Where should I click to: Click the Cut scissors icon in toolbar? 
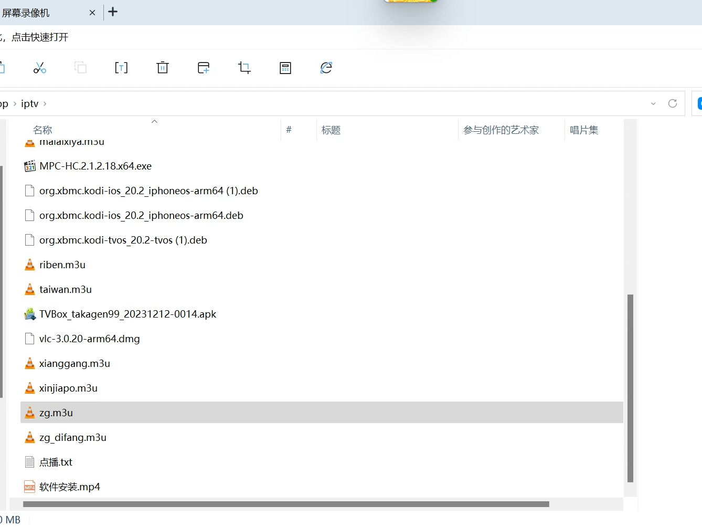point(40,68)
